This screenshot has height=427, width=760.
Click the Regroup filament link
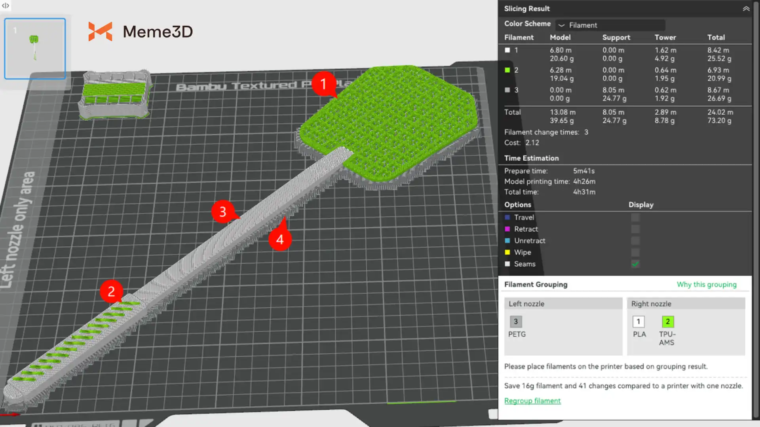point(532,401)
